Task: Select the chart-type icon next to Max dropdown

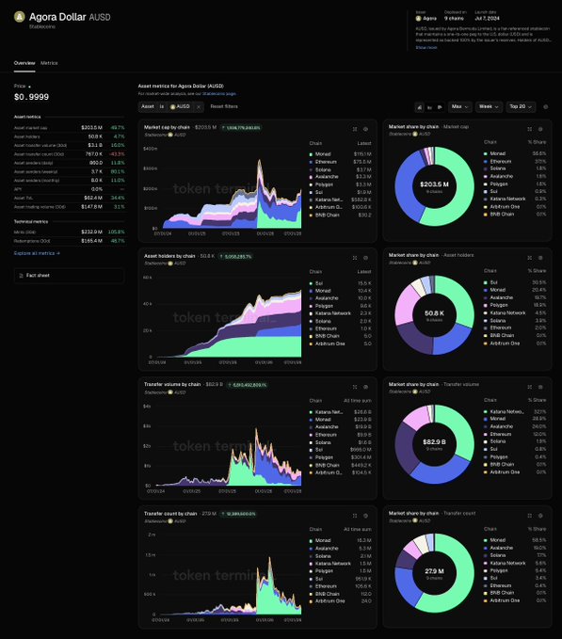Action: click(x=440, y=107)
